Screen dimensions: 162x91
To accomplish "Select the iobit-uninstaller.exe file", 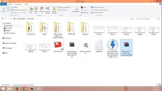I will [85, 47].
